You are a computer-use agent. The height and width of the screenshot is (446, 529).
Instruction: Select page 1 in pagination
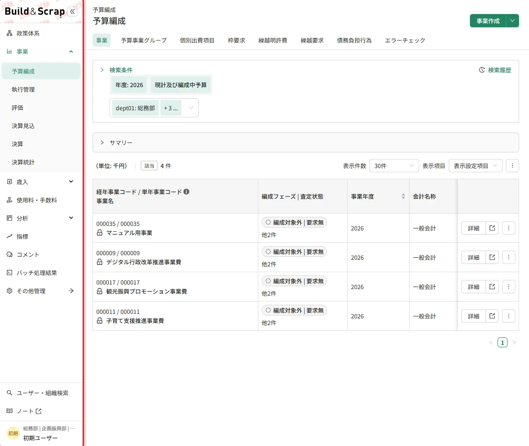click(503, 342)
